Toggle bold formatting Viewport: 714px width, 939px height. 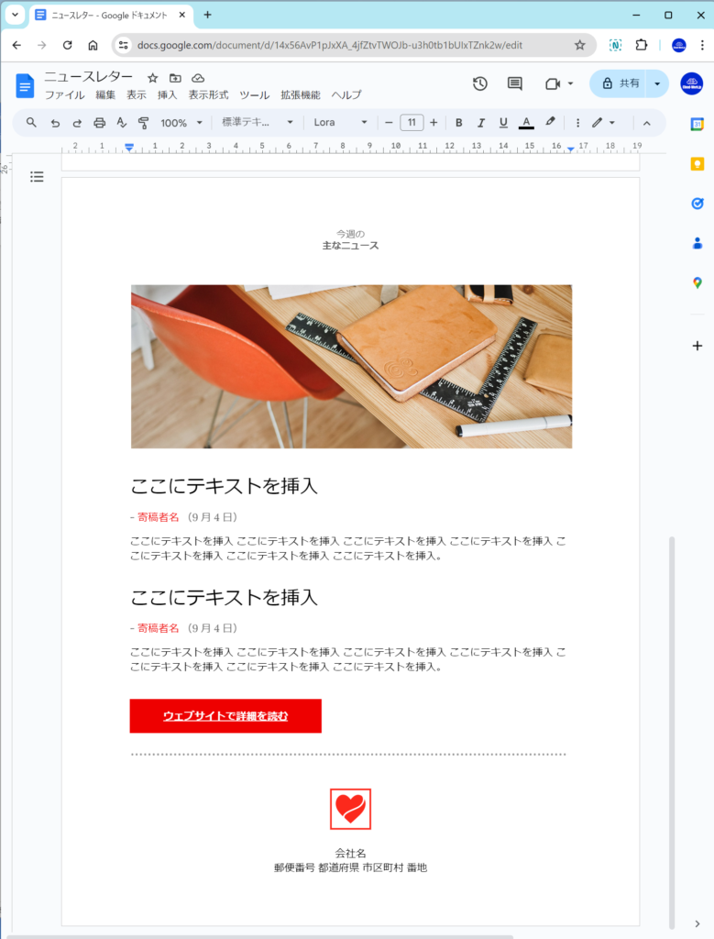[459, 123]
